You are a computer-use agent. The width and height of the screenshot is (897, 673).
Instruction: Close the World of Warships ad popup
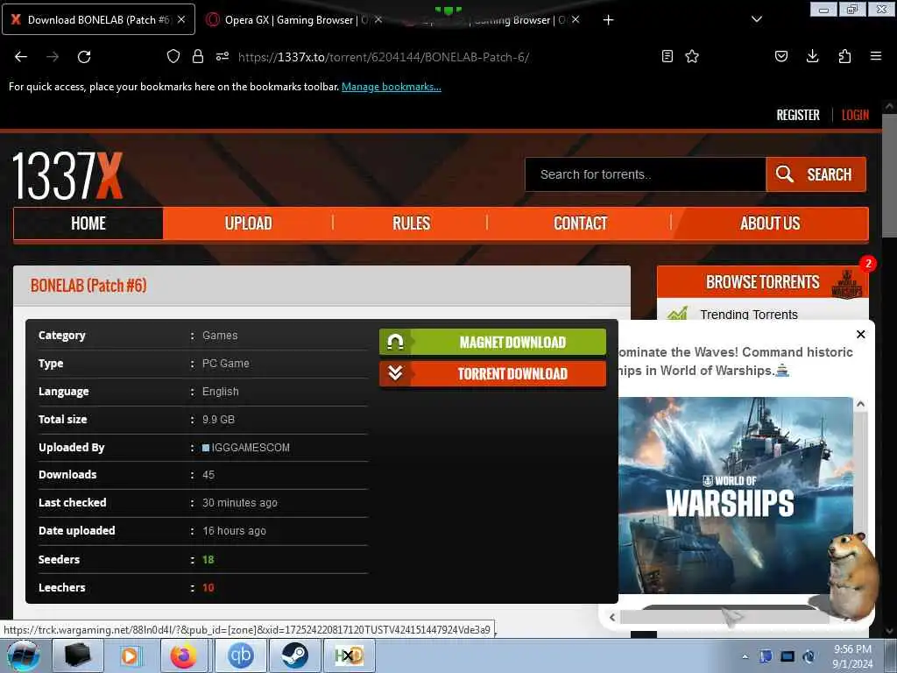click(x=860, y=334)
